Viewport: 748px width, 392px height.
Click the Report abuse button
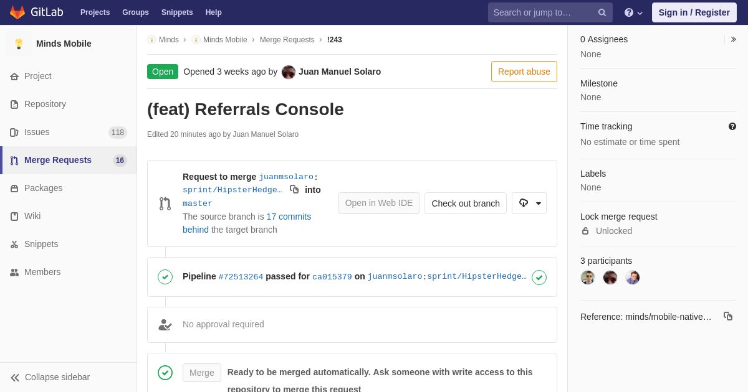point(524,72)
